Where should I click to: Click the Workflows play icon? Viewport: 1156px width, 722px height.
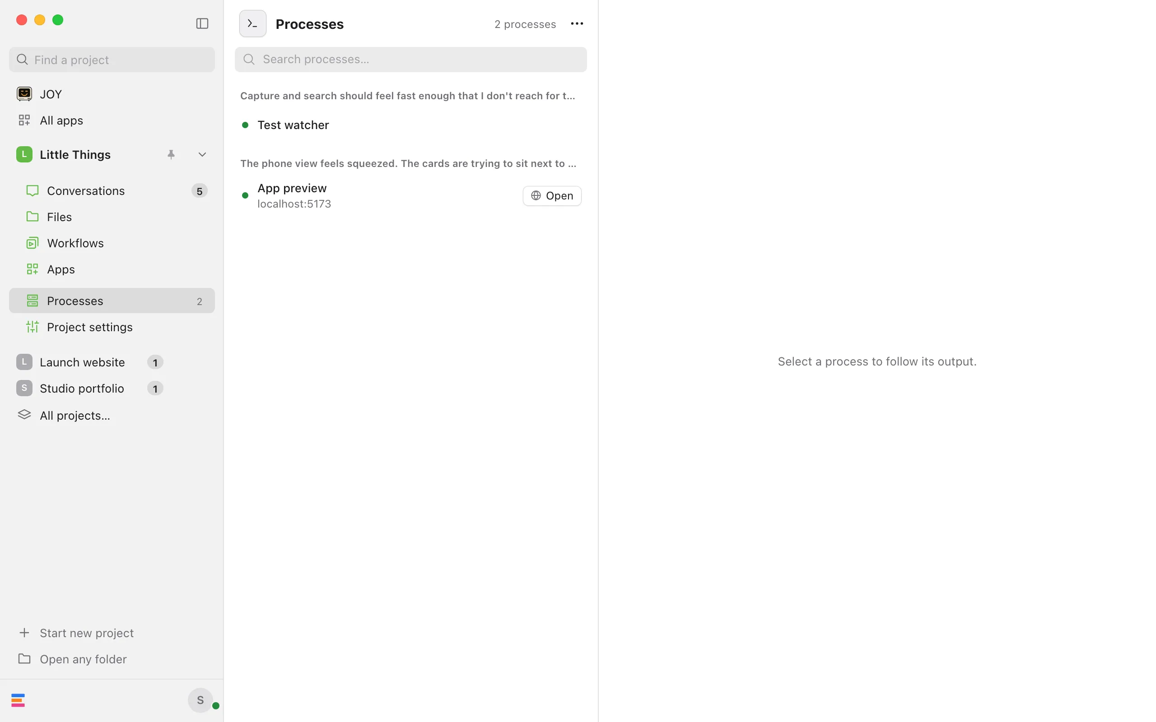[x=32, y=243]
